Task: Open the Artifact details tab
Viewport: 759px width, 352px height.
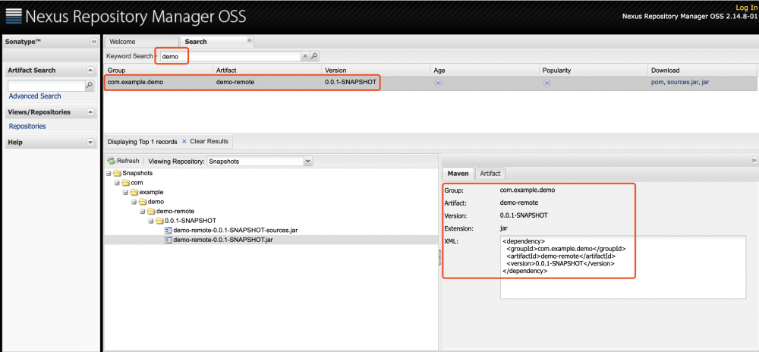Action: click(490, 174)
